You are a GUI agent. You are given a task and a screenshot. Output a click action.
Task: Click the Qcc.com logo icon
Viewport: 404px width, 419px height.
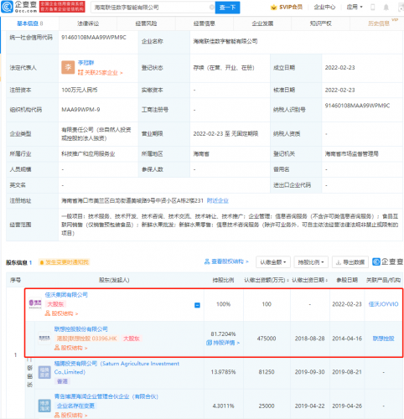coord(7,7)
